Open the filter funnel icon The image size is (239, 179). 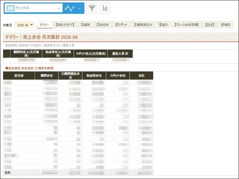coord(92,8)
